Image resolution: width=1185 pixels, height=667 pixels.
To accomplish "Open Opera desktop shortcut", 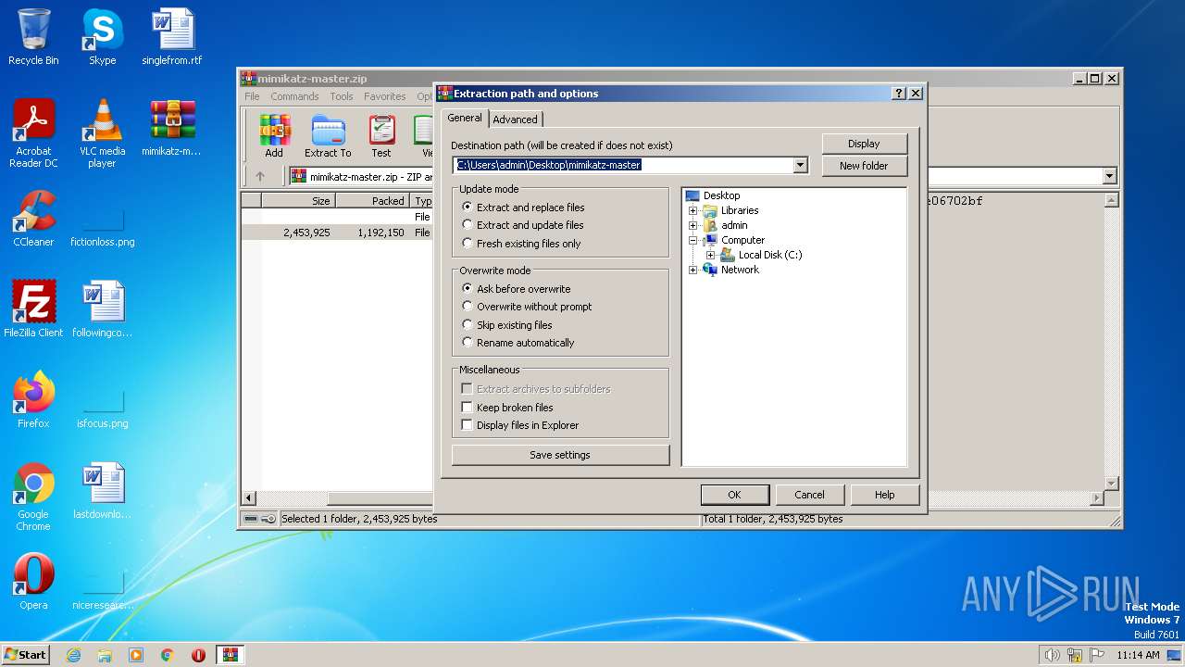I will click(33, 582).
